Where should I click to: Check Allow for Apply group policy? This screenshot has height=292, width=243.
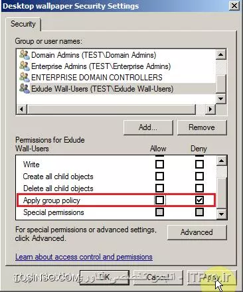click(x=159, y=200)
